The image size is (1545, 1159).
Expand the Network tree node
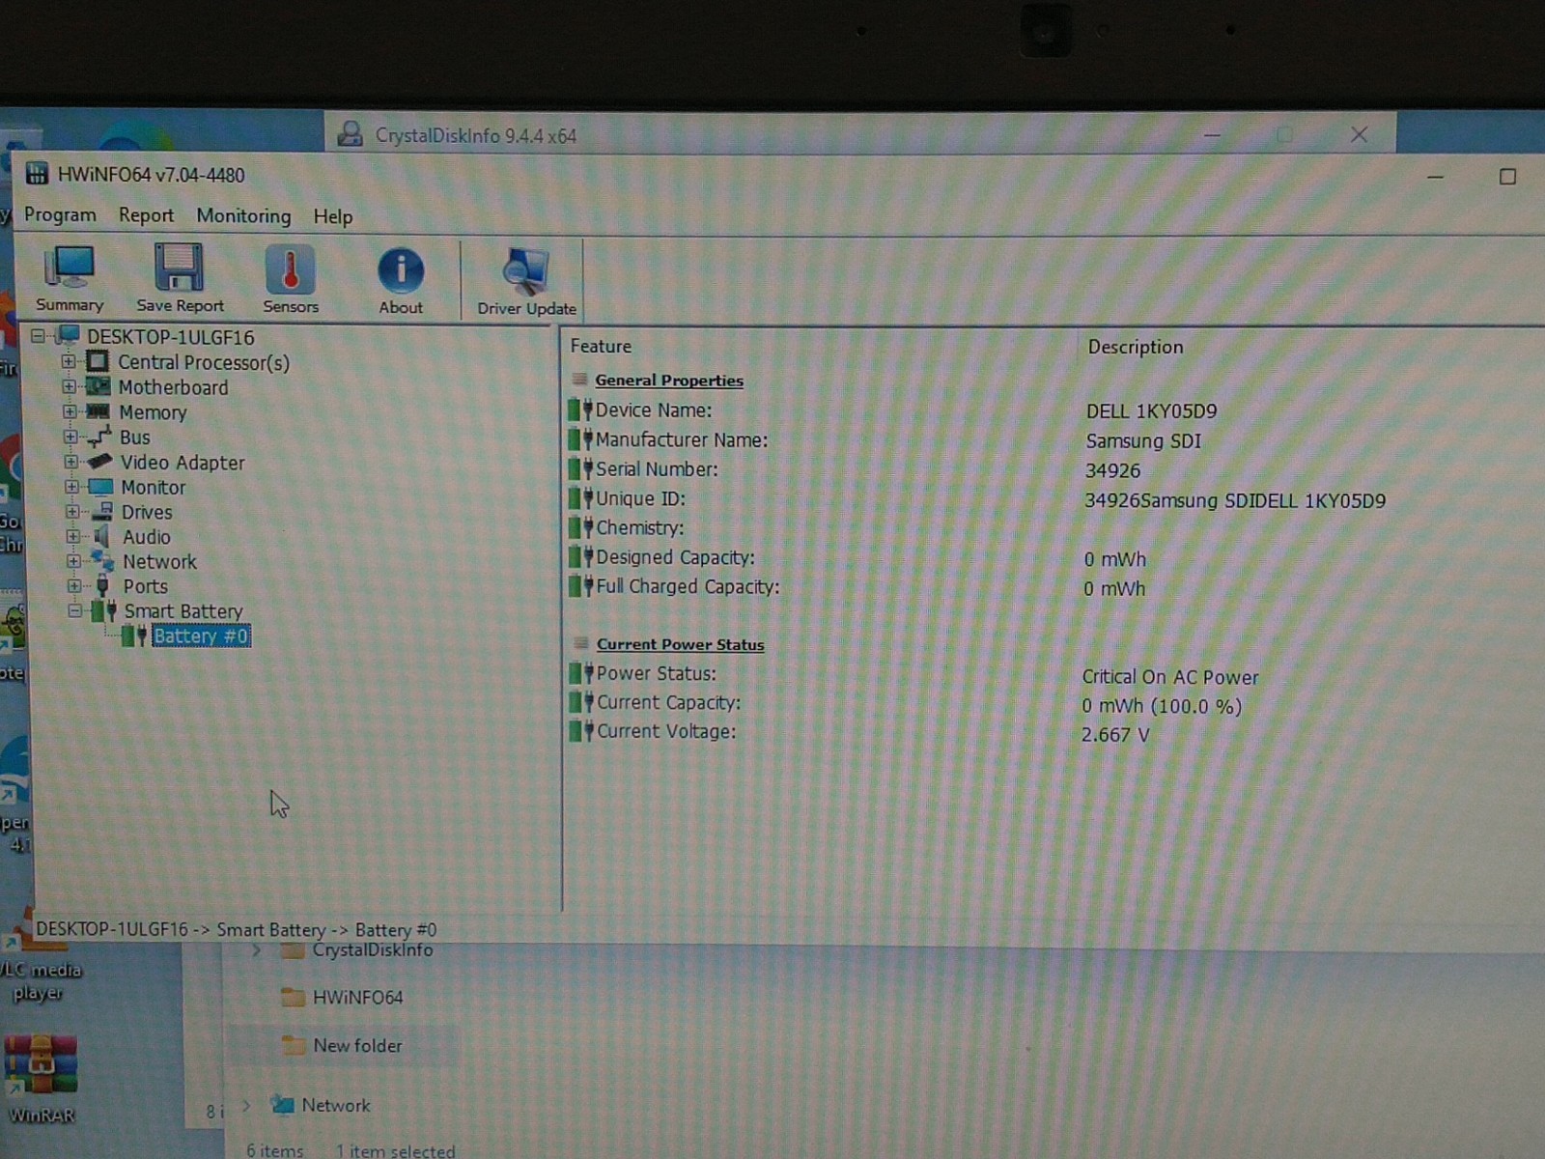pos(73,560)
